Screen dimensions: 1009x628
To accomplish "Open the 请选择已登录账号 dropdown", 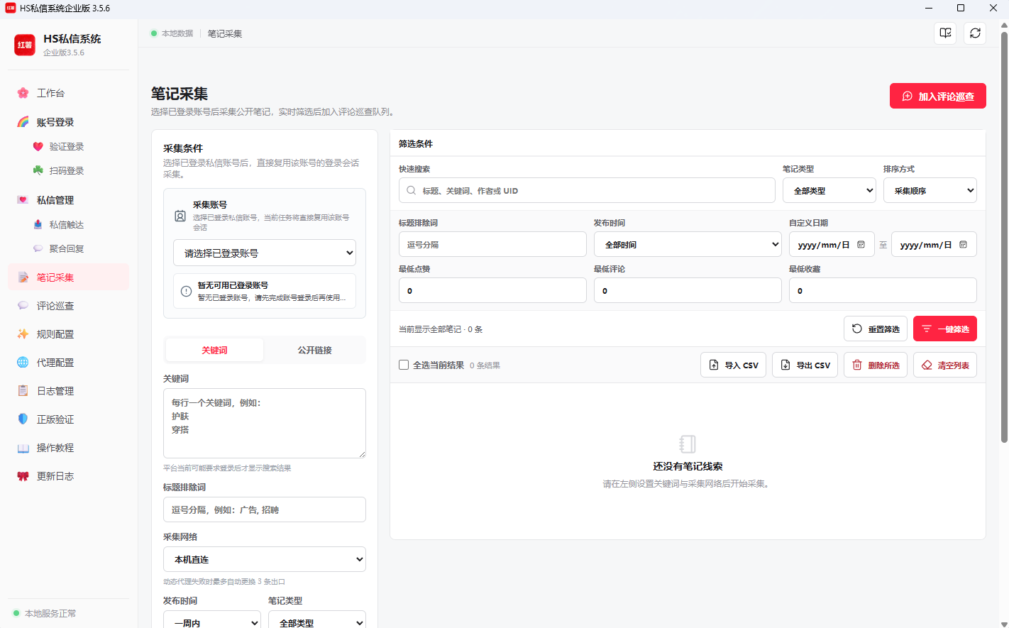I will click(x=265, y=253).
